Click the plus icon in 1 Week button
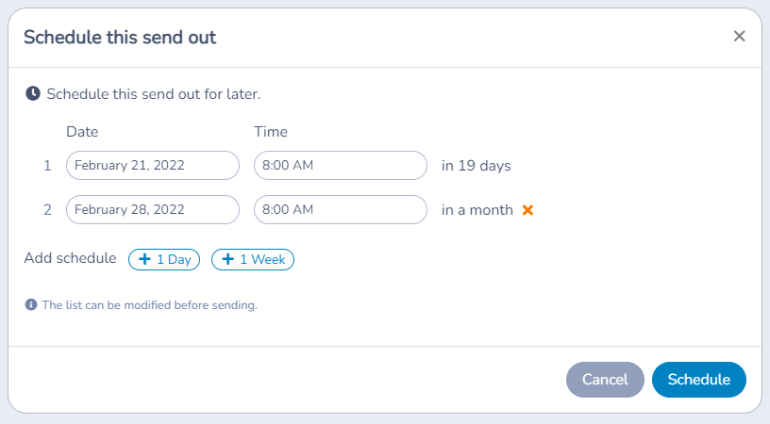770x424 pixels. point(227,259)
